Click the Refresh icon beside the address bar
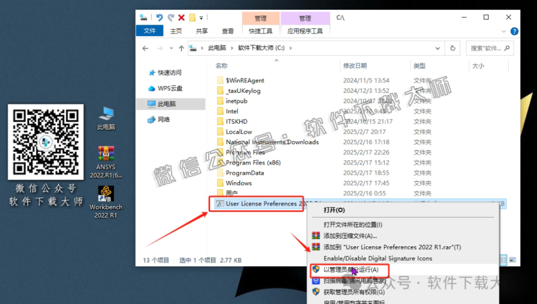The width and height of the screenshot is (537, 304). click(x=453, y=48)
